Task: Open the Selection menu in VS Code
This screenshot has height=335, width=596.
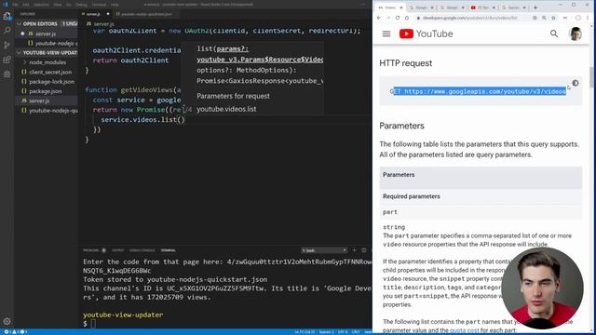Action: point(41,5)
